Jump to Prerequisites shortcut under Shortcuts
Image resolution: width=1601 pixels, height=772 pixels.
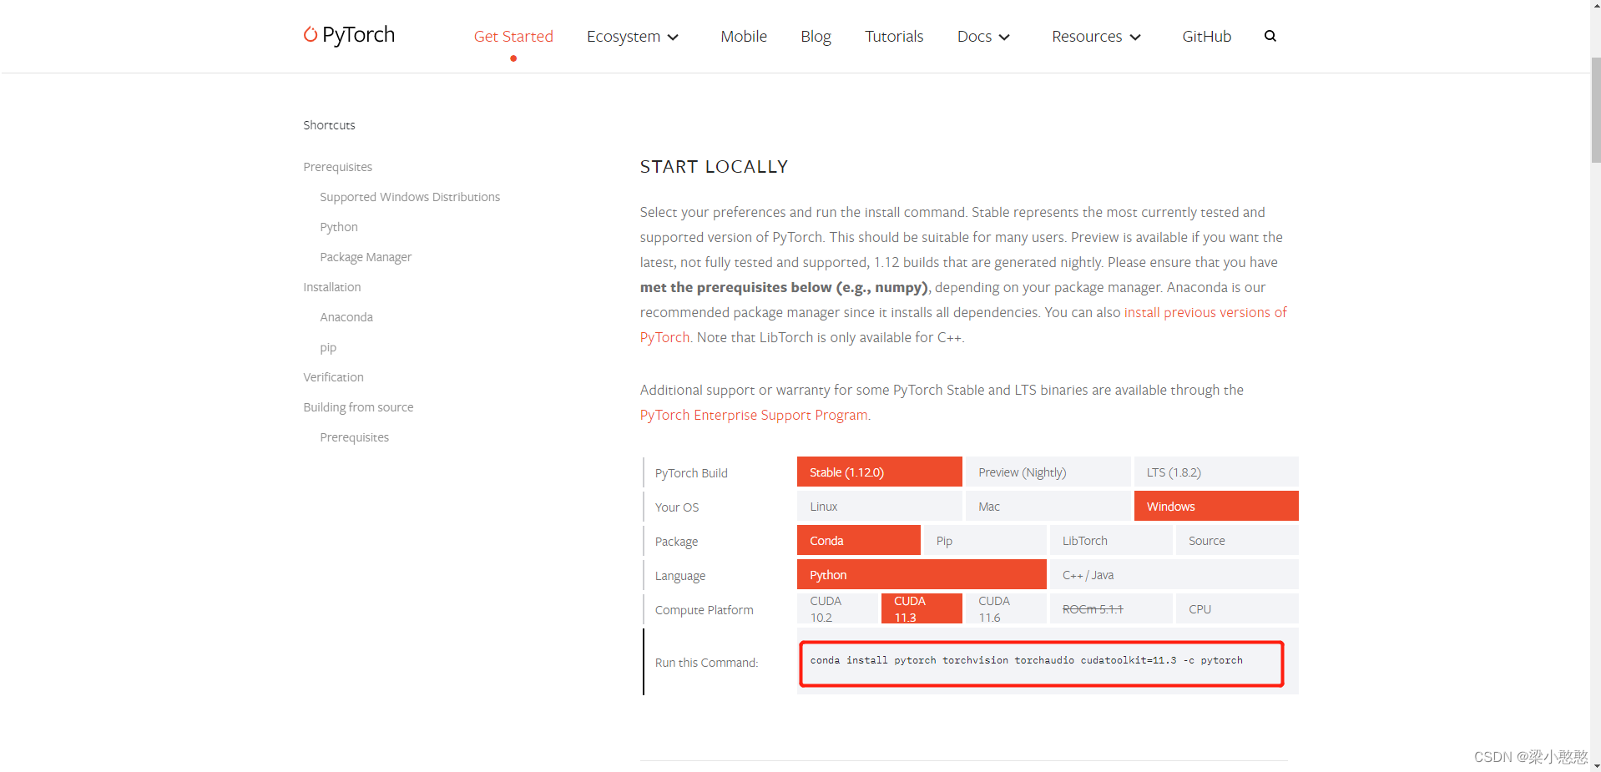(337, 167)
